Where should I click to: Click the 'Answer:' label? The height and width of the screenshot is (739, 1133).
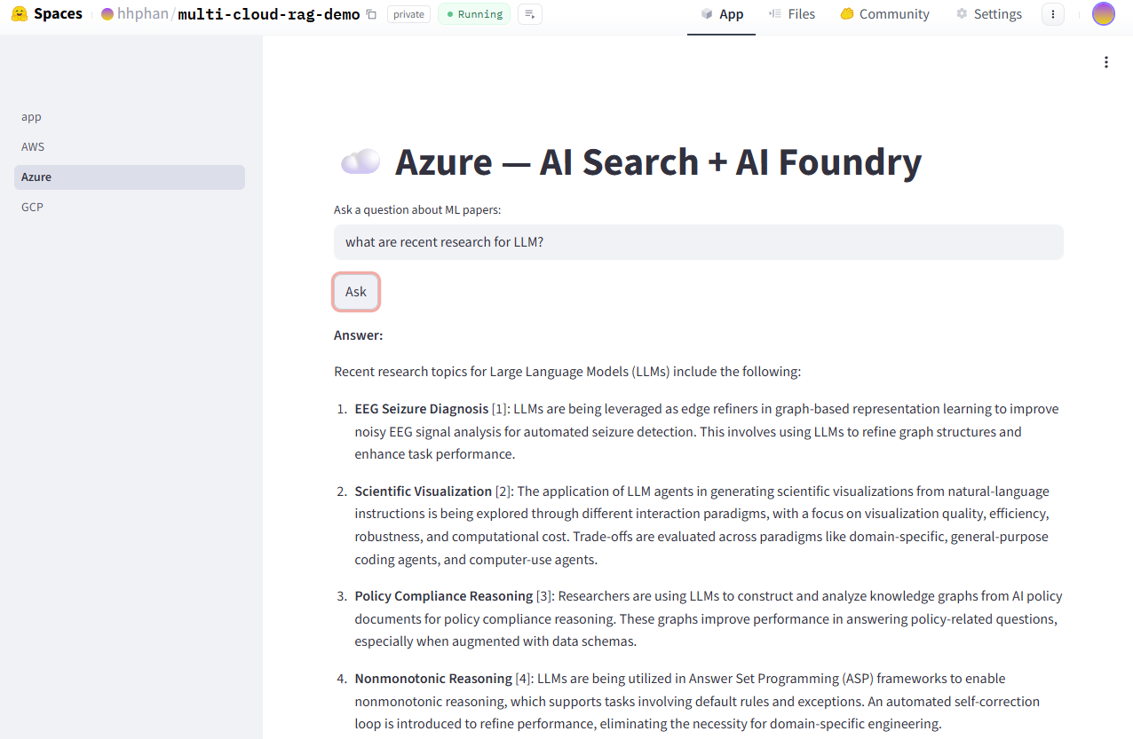(358, 335)
